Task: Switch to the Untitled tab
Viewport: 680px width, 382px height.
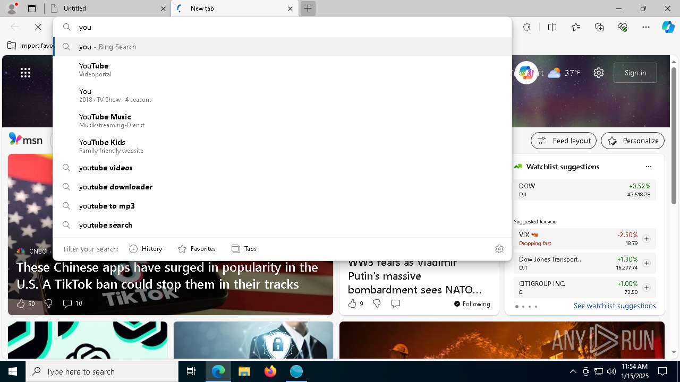Action: click(108, 8)
